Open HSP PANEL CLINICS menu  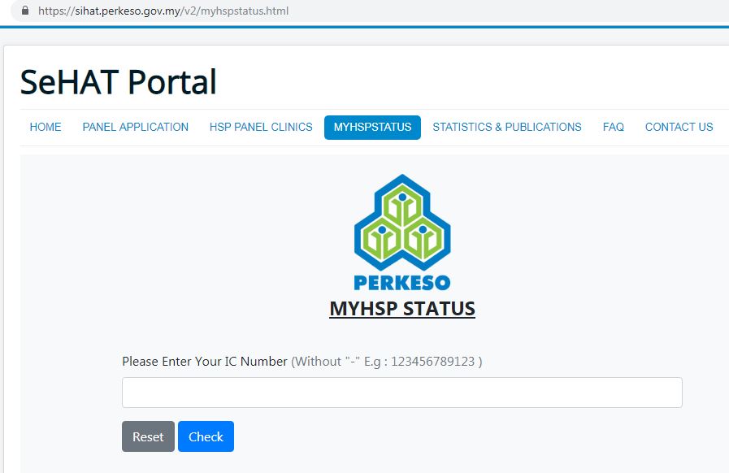coord(261,127)
